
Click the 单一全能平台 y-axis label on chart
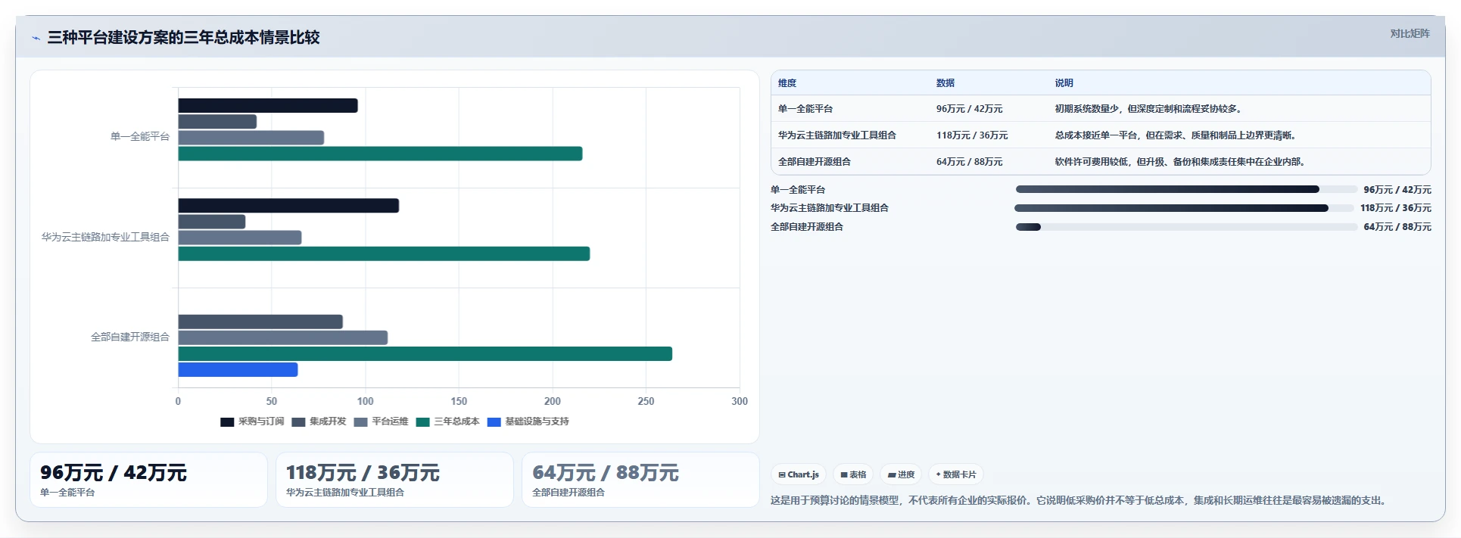[x=140, y=137]
